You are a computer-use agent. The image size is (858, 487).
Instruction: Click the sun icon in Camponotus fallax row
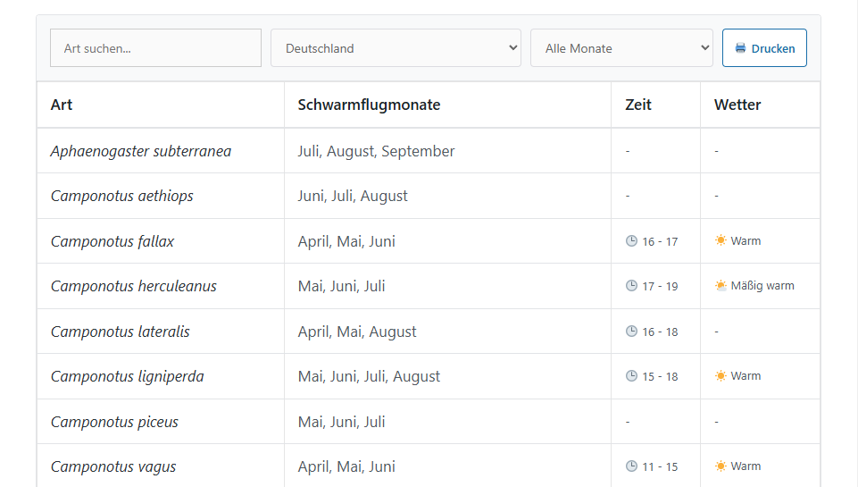click(x=721, y=240)
